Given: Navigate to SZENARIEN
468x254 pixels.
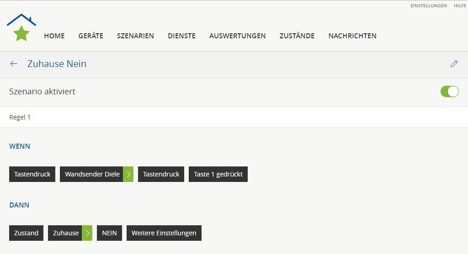Looking at the screenshot, I should [135, 36].
